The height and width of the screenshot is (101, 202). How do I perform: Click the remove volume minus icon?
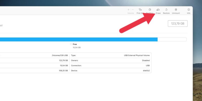tap(133, 10)
